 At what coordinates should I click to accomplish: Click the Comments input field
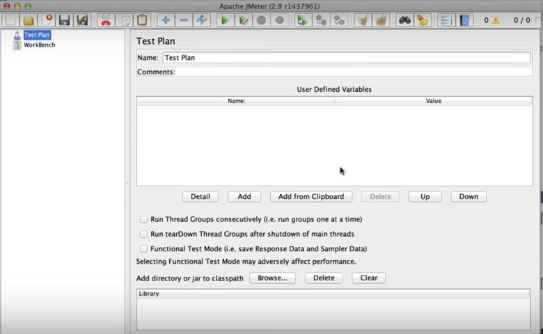pos(354,72)
